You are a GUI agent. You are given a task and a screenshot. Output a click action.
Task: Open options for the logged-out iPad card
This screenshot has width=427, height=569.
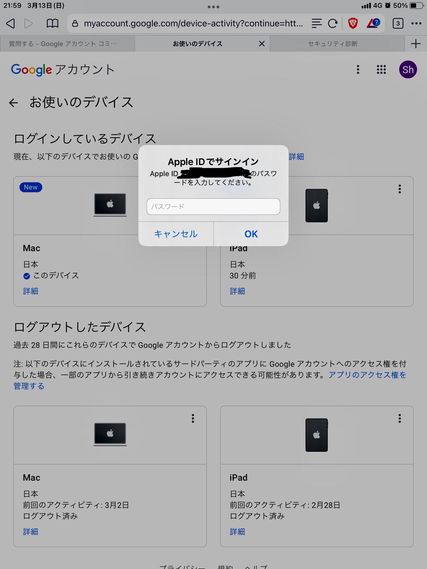click(x=400, y=418)
